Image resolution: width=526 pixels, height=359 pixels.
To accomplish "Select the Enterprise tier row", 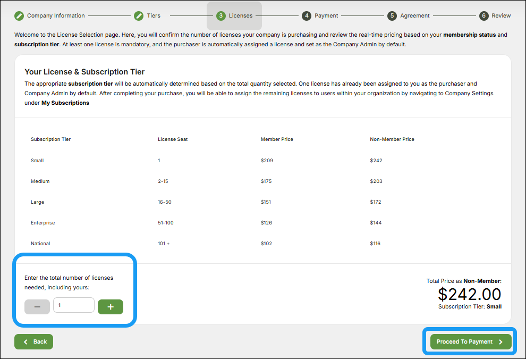I will [x=43, y=222].
